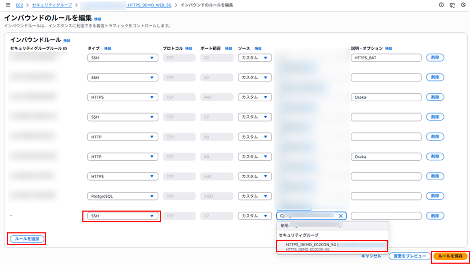Click the hexagon clock icon at top right
The image size is (470, 265).
point(463,5)
